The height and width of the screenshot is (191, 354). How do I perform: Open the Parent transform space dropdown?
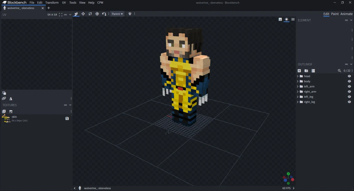click(117, 14)
